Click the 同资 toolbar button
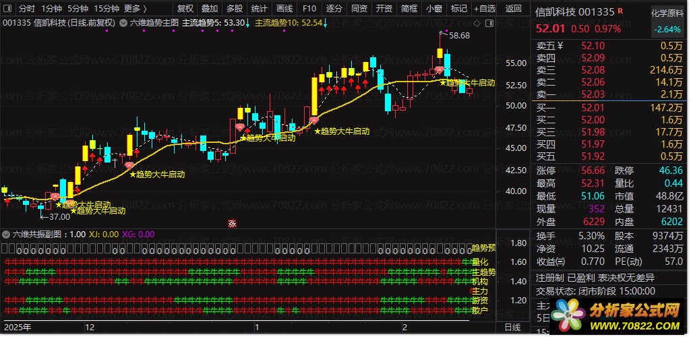The width and height of the screenshot is (691, 337). click(359, 8)
